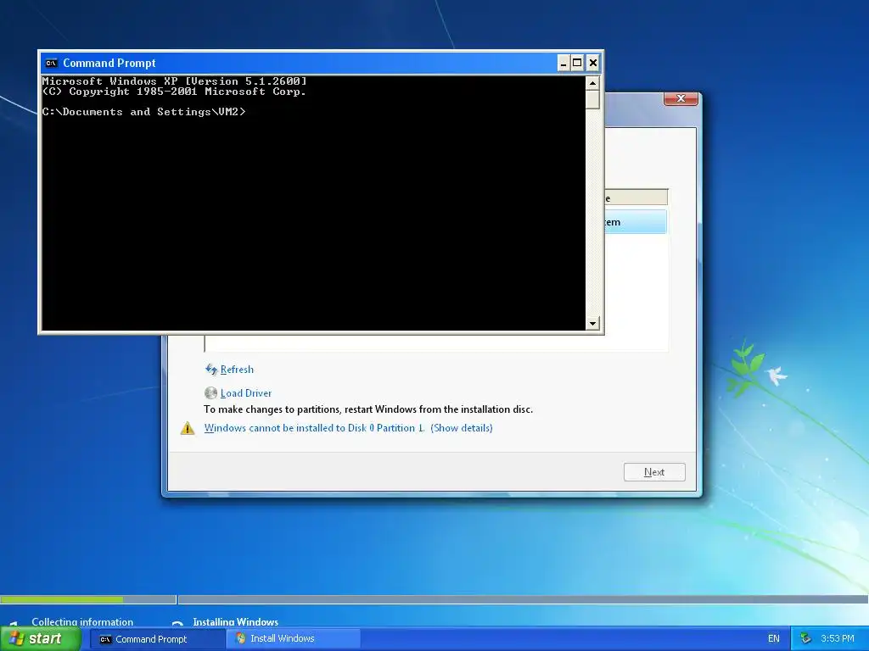The width and height of the screenshot is (869, 651).
Task: Click the Command Prompt scrollbar down arrow
Action: tap(593, 324)
